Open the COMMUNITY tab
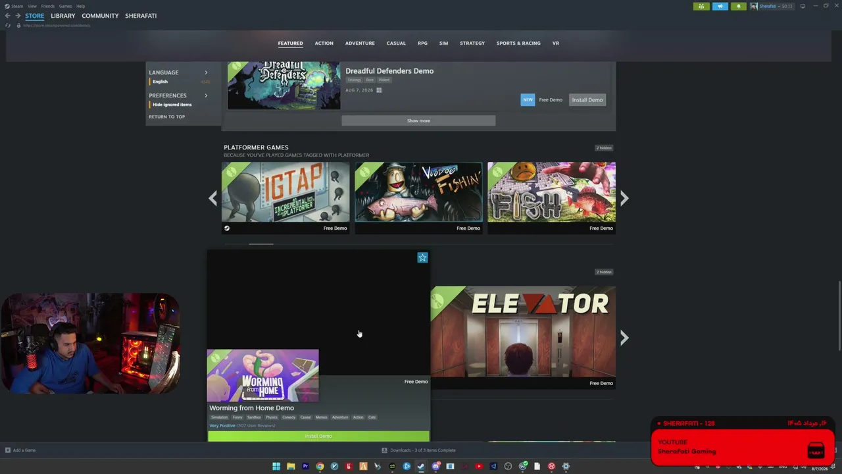The image size is (842, 474). (100, 16)
